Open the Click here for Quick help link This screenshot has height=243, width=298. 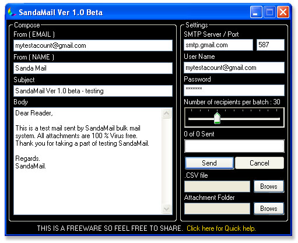pos(221,228)
